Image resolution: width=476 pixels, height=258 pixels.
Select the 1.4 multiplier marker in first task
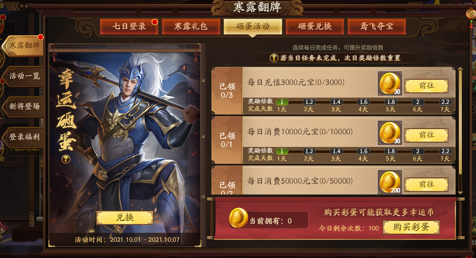pos(336,102)
